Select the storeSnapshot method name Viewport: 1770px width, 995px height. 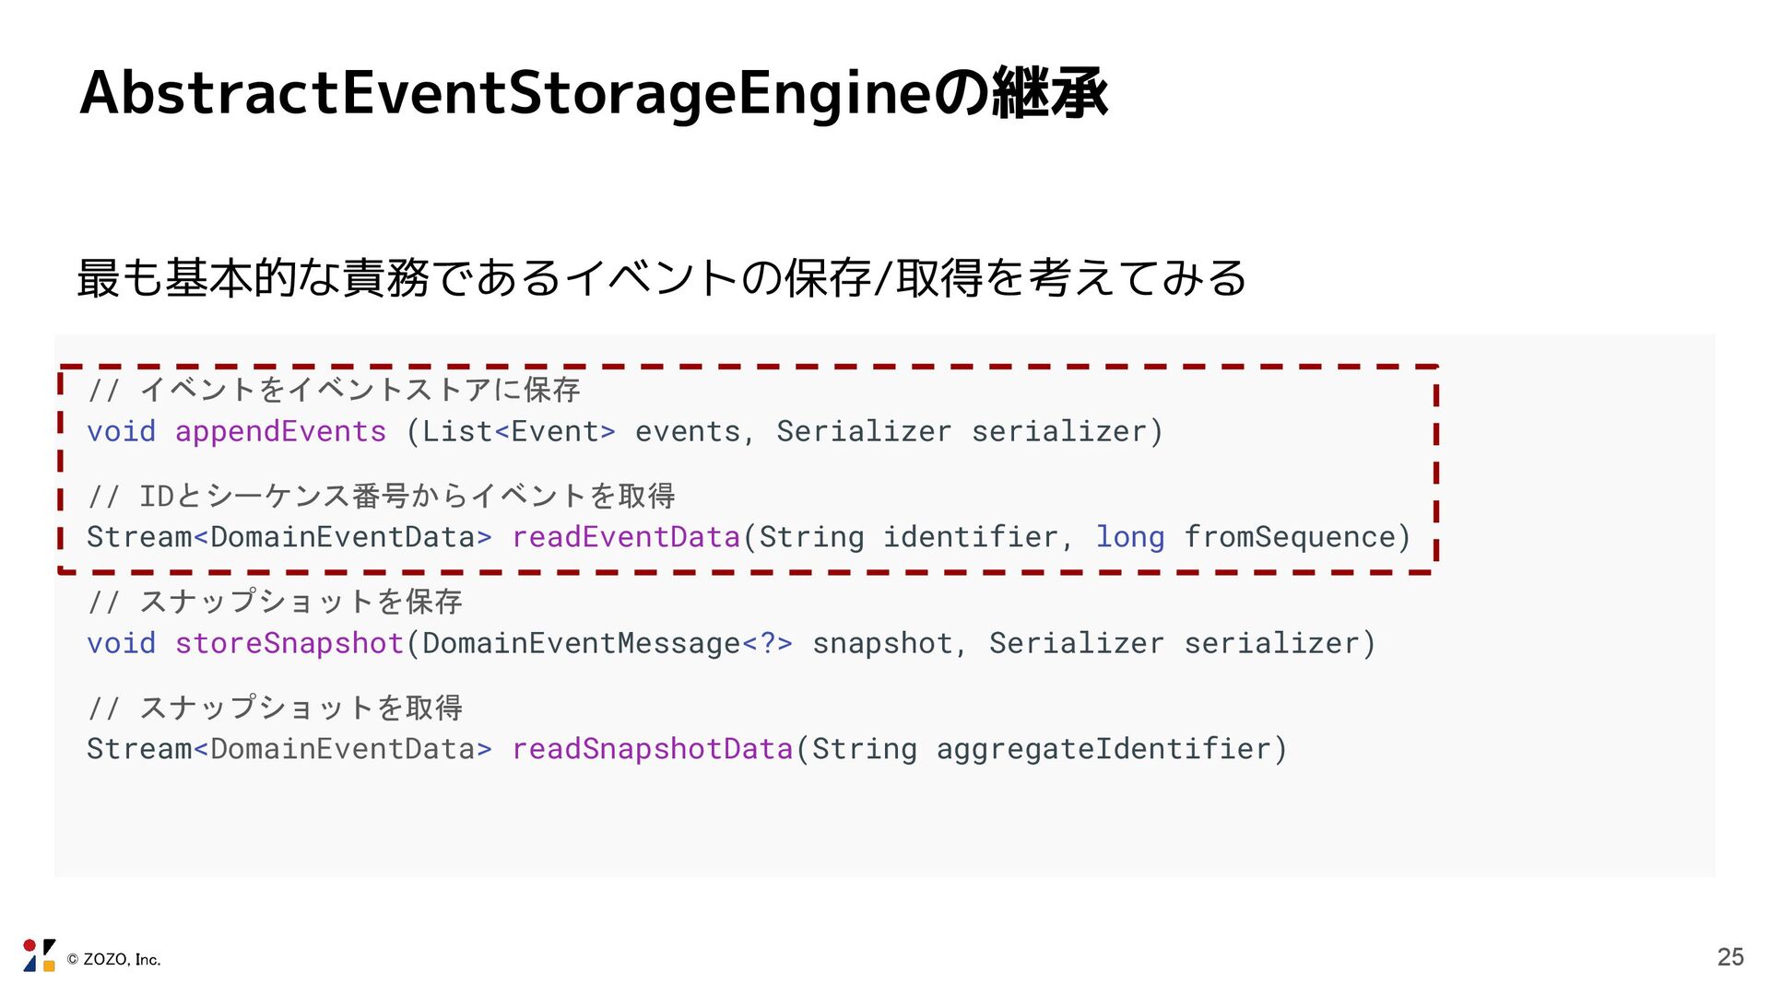289,643
